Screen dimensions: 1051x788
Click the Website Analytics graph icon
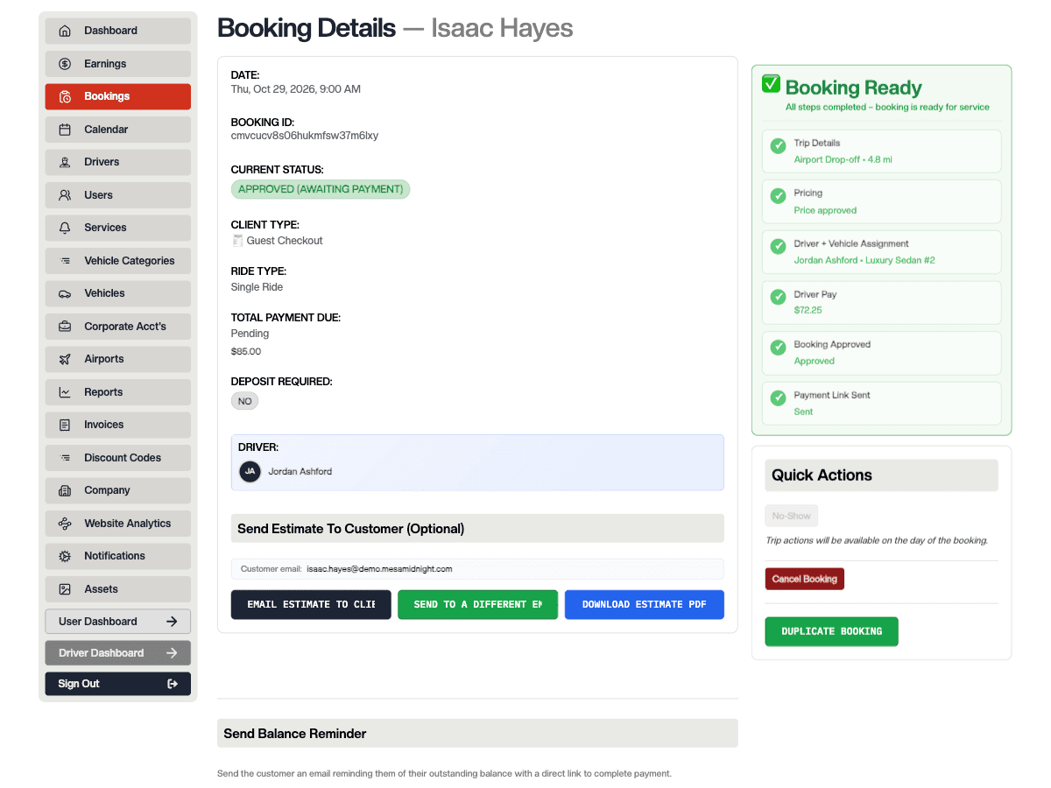[65, 524]
